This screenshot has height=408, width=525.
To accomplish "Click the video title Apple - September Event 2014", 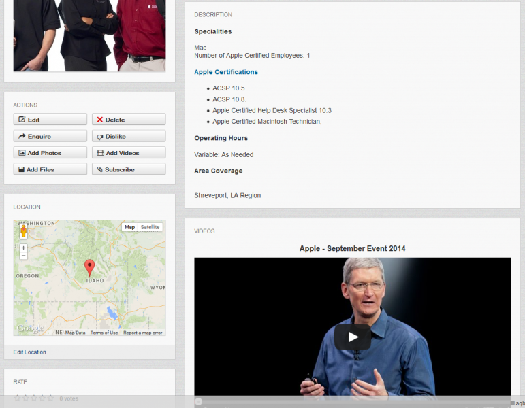I will [352, 248].
